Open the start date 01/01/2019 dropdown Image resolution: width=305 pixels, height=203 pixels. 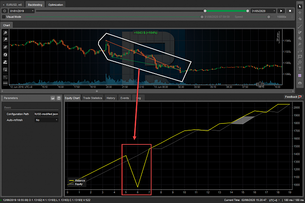(22, 11)
